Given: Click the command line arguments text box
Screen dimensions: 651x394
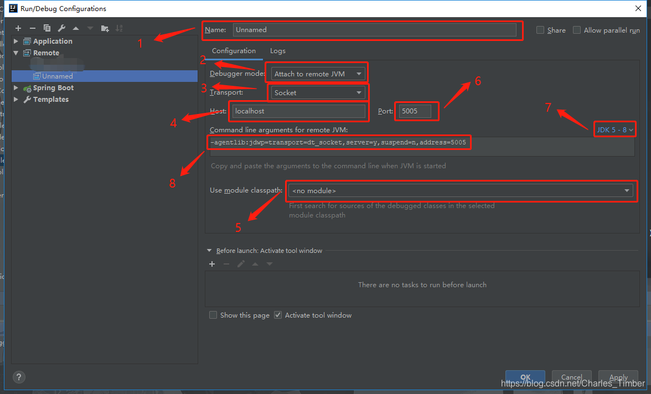Looking at the screenshot, I should pyautogui.click(x=422, y=147).
